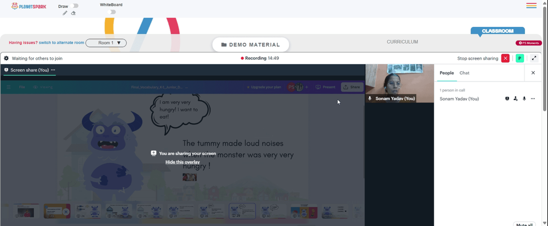Click Sonam Yadav screen share icon in People list
Screen dimensions: 548x226
point(507,98)
